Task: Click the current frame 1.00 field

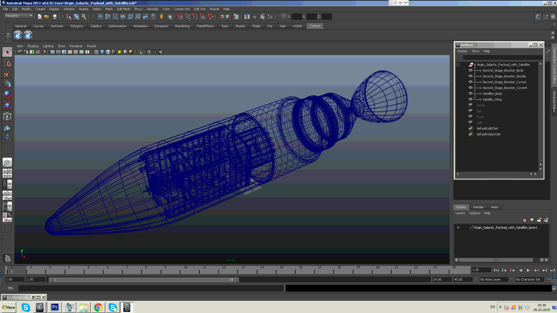Action: [x=481, y=270]
